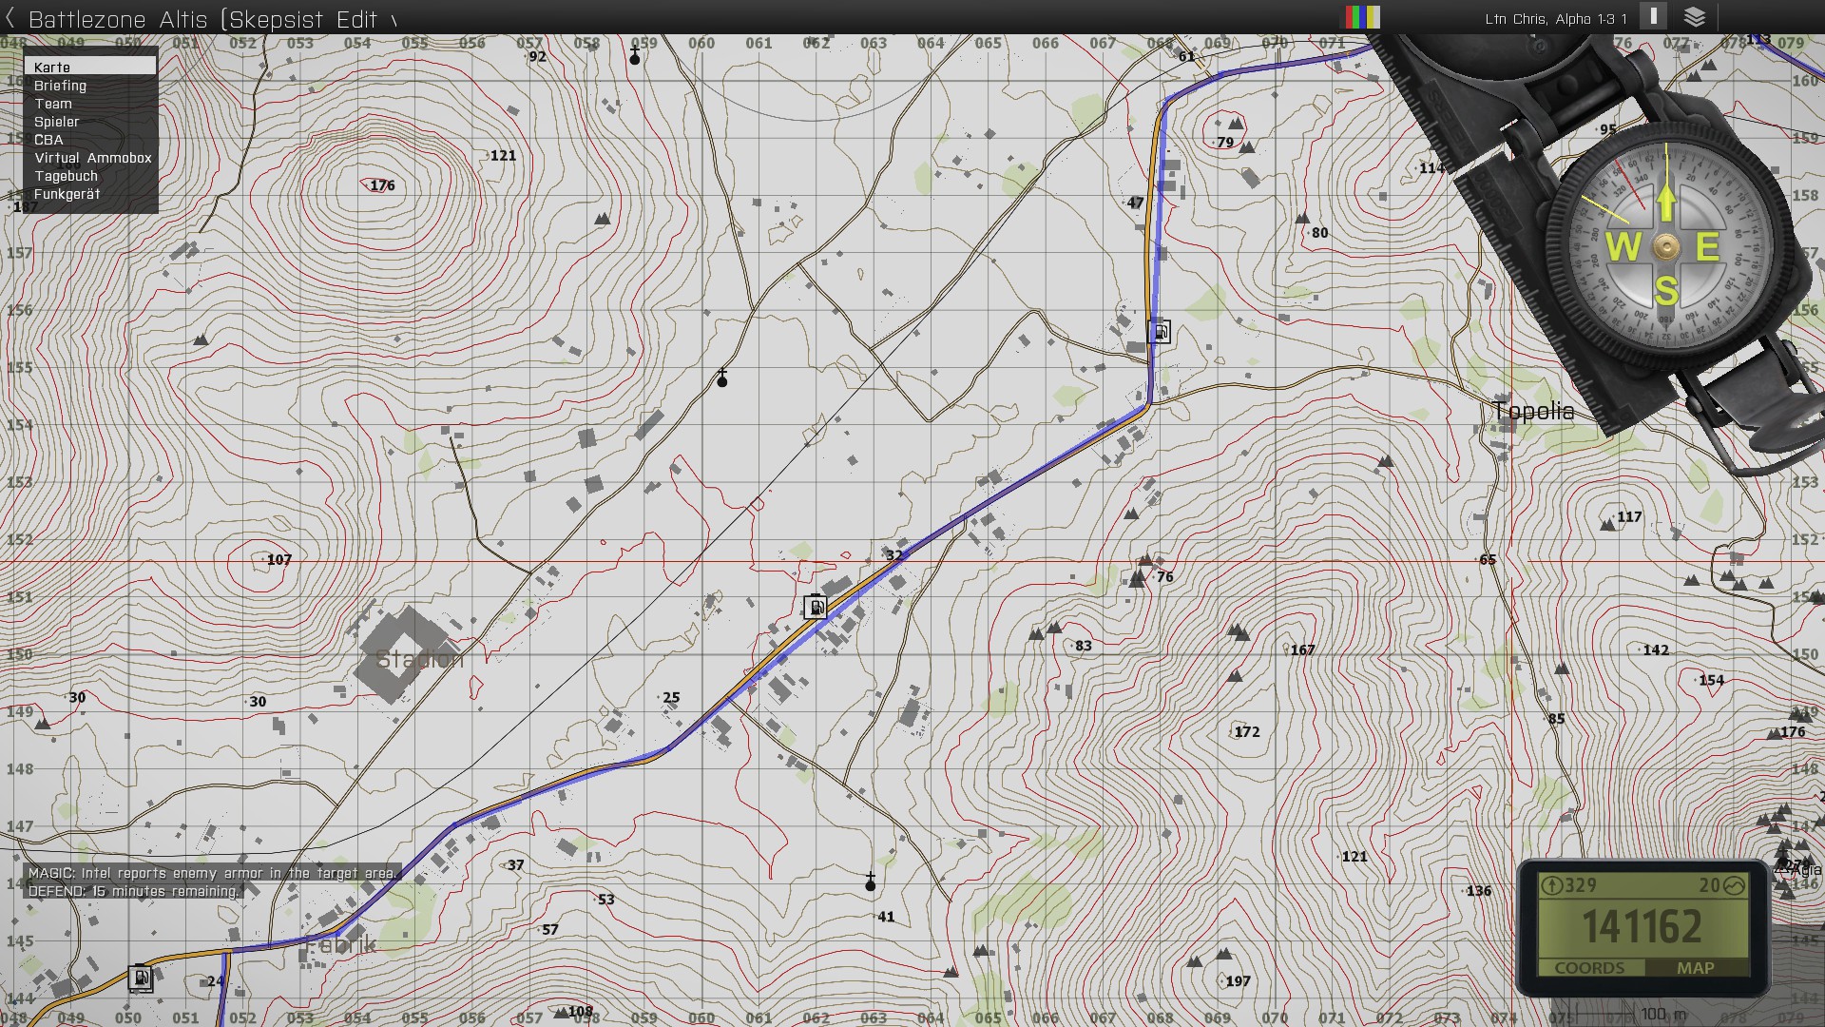Screen dimensions: 1825x1027
Task: Click the compass center dial
Action: (1665, 247)
